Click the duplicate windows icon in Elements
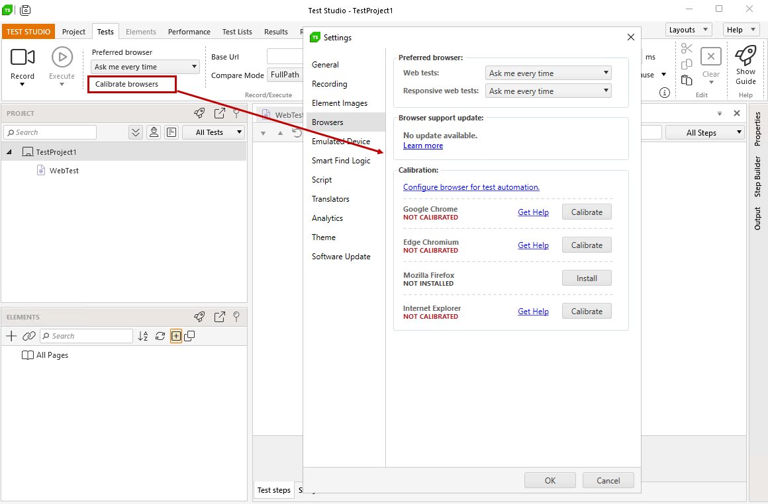This screenshot has width=768, height=504. click(x=189, y=336)
